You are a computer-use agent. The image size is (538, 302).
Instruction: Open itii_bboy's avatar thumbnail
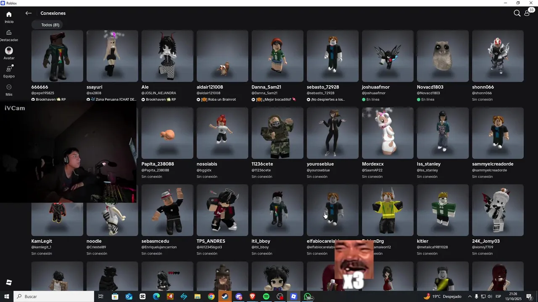pyautogui.click(x=277, y=210)
